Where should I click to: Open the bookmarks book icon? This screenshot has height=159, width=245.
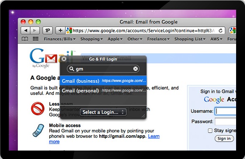pos(25,39)
